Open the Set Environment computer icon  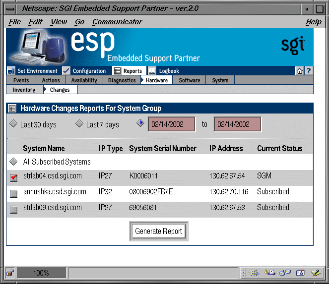pos(11,71)
